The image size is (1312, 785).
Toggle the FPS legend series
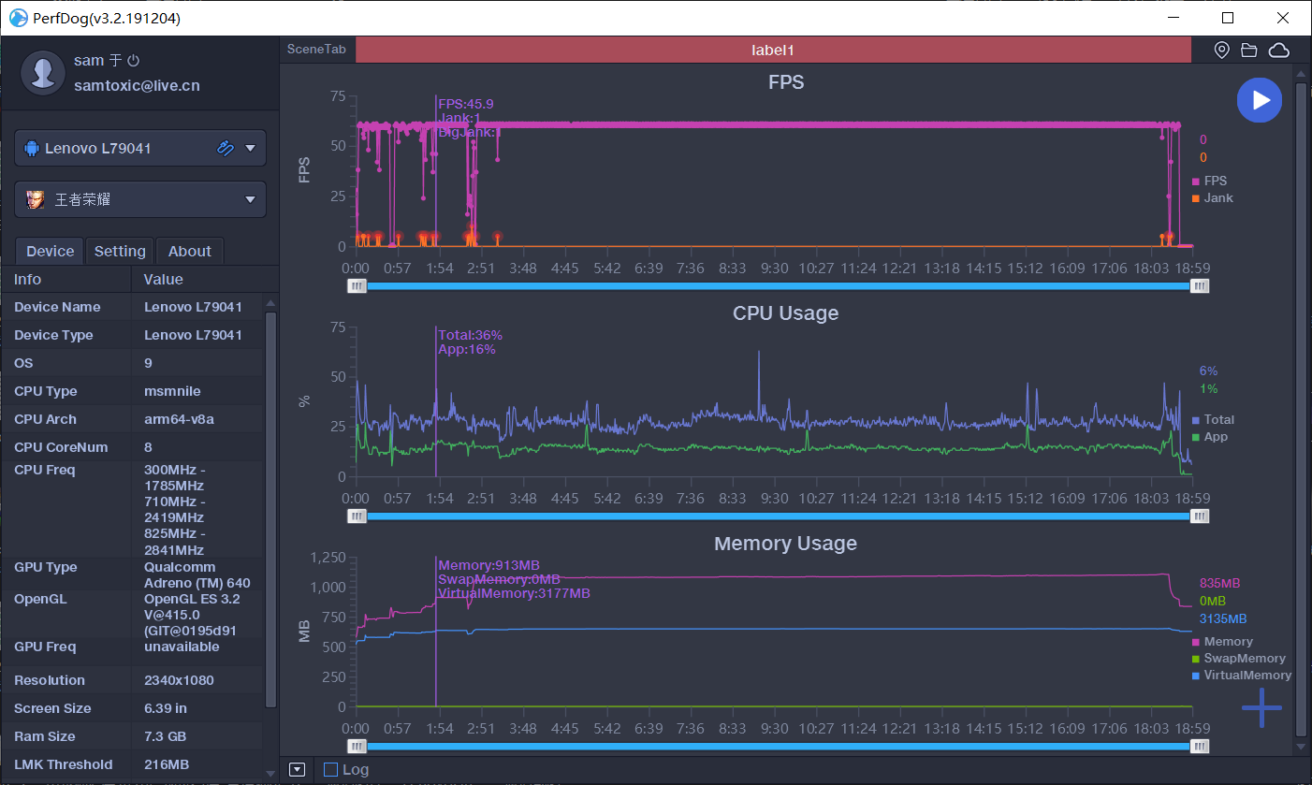[1209, 181]
